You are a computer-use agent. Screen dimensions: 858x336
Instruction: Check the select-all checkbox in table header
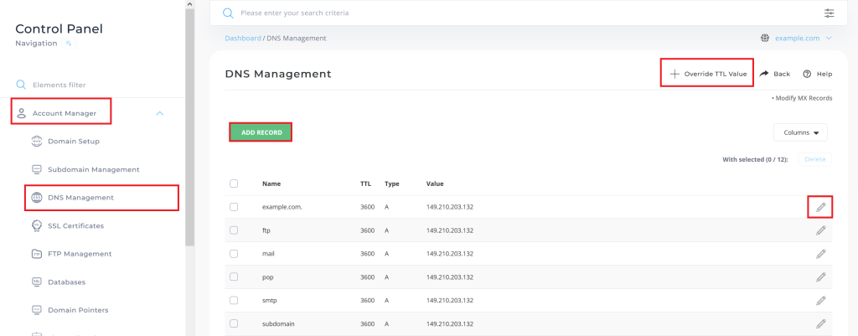coord(234,184)
